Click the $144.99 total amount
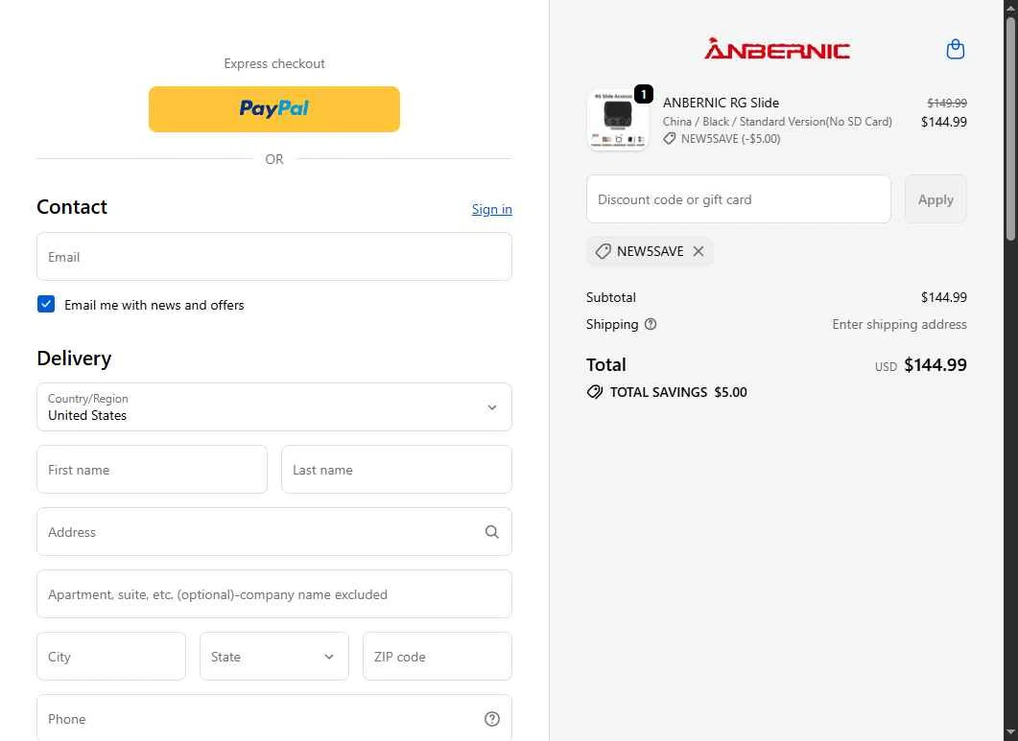 point(935,365)
